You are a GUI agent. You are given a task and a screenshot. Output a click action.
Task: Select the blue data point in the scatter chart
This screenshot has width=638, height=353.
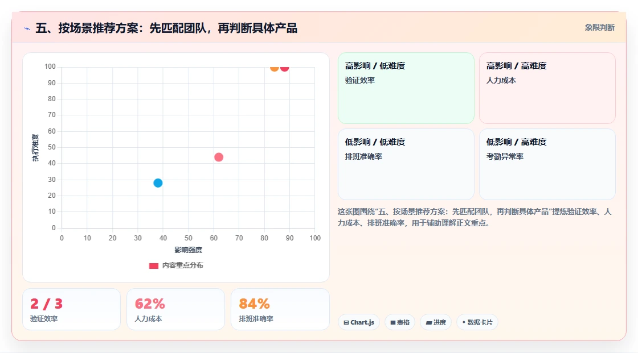pos(158,183)
